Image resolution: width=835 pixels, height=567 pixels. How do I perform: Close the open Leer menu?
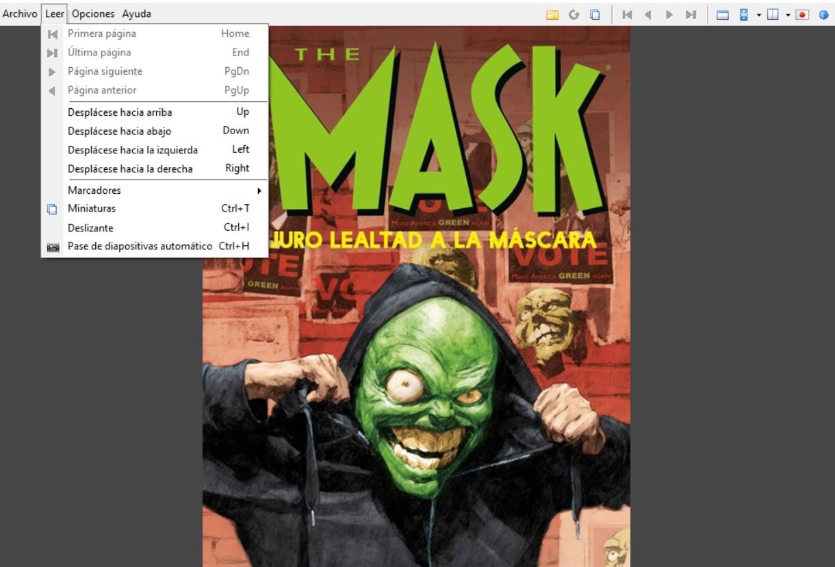click(x=54, y=14)
